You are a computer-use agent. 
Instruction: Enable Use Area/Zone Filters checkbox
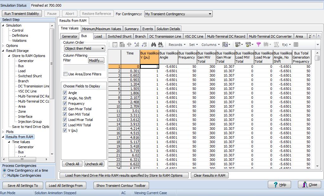(66, 74)
